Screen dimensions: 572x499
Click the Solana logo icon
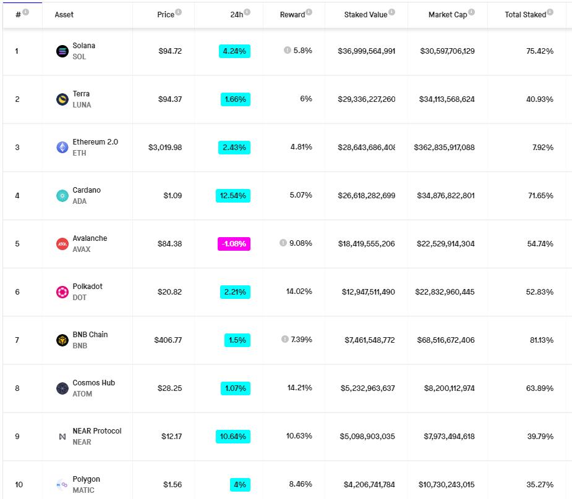click(62, 51)
